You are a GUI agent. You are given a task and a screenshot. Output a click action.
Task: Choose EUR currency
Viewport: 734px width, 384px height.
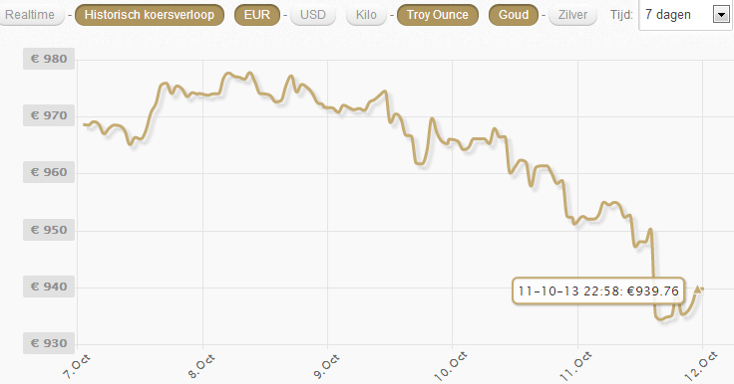coord(257,15)
